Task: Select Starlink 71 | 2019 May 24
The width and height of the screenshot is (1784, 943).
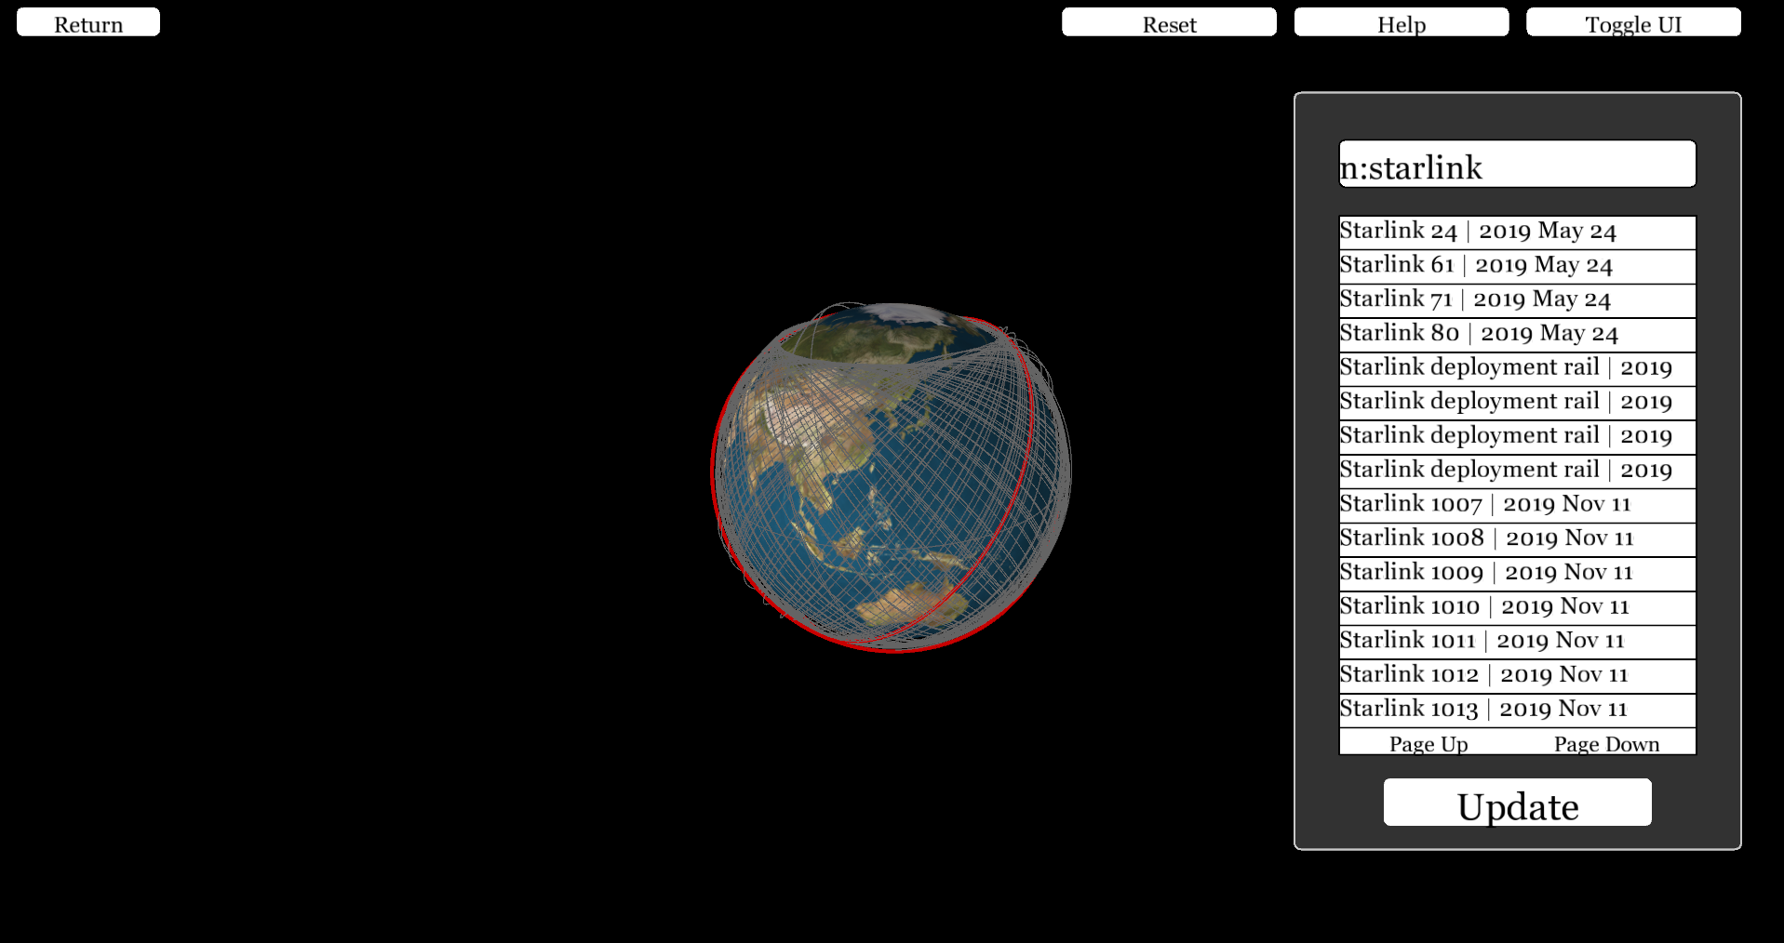Action: (1517, 301)
